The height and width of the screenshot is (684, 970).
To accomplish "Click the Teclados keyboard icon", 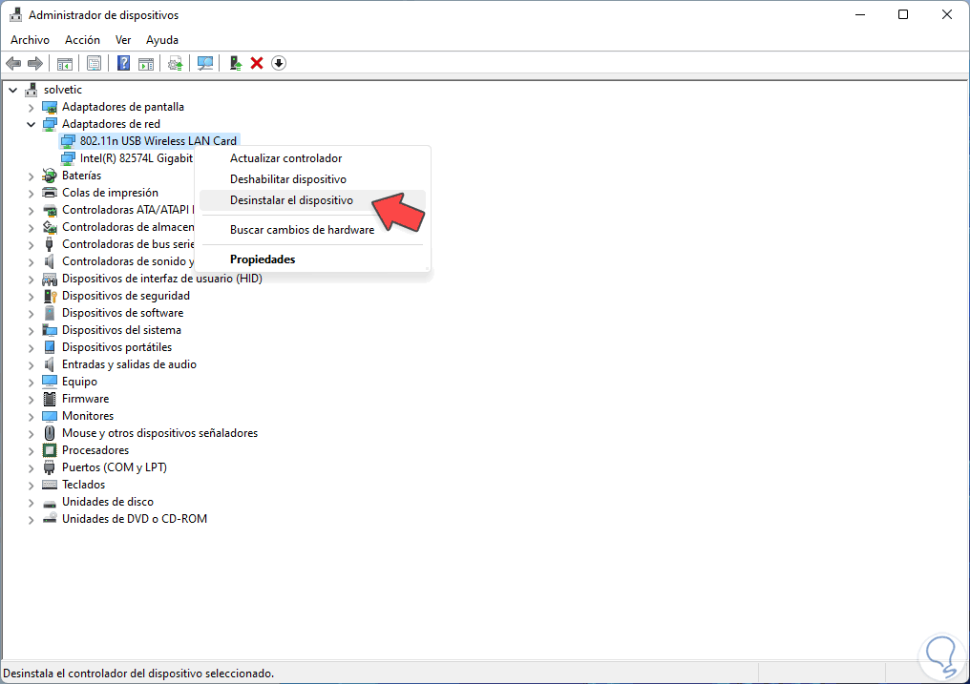I will coord(50,485).
